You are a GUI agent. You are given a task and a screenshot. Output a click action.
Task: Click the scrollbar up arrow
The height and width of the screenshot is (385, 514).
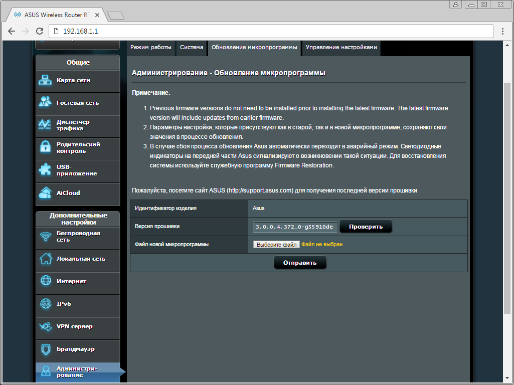coord(507,44)
